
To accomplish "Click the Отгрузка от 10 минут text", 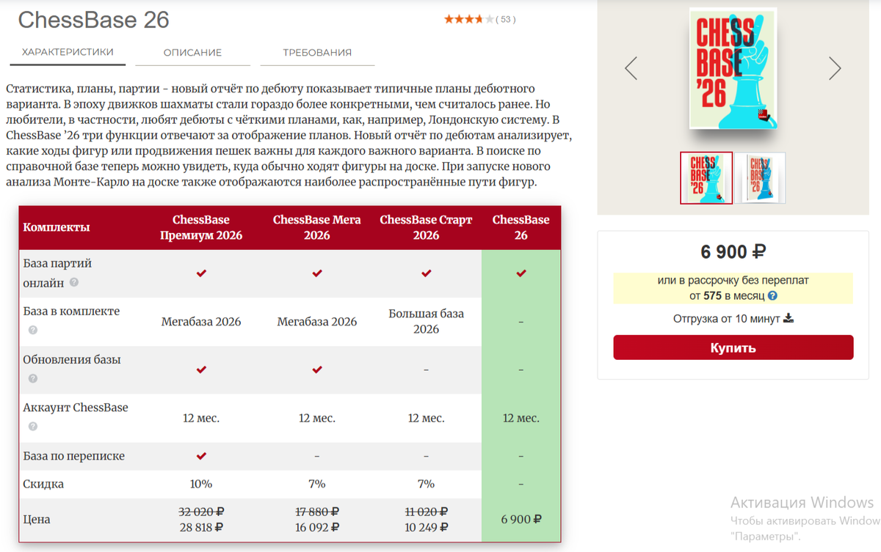I will (x=727, y=319).
